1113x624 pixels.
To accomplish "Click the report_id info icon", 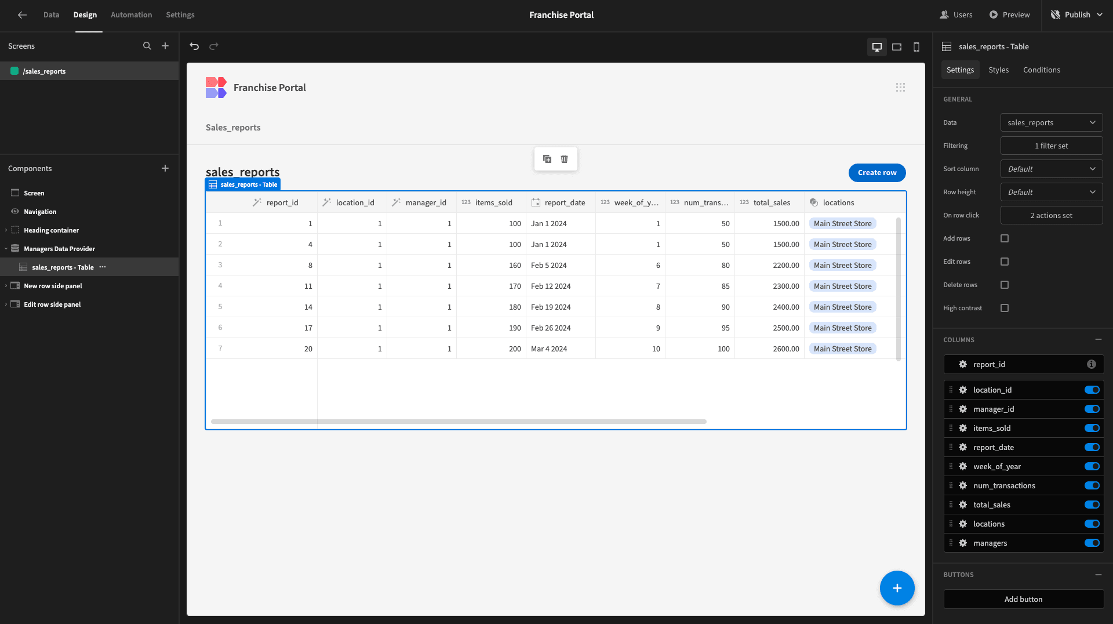I will point(1092,364).
